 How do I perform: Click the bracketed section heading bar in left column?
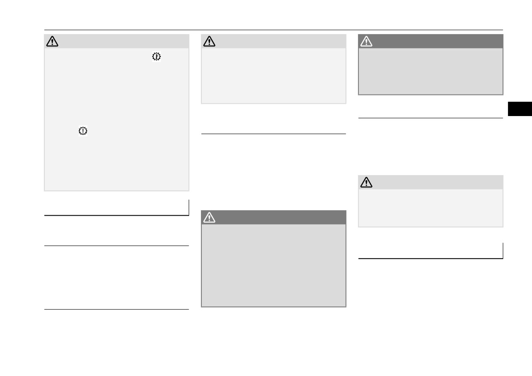pos(117,208)
